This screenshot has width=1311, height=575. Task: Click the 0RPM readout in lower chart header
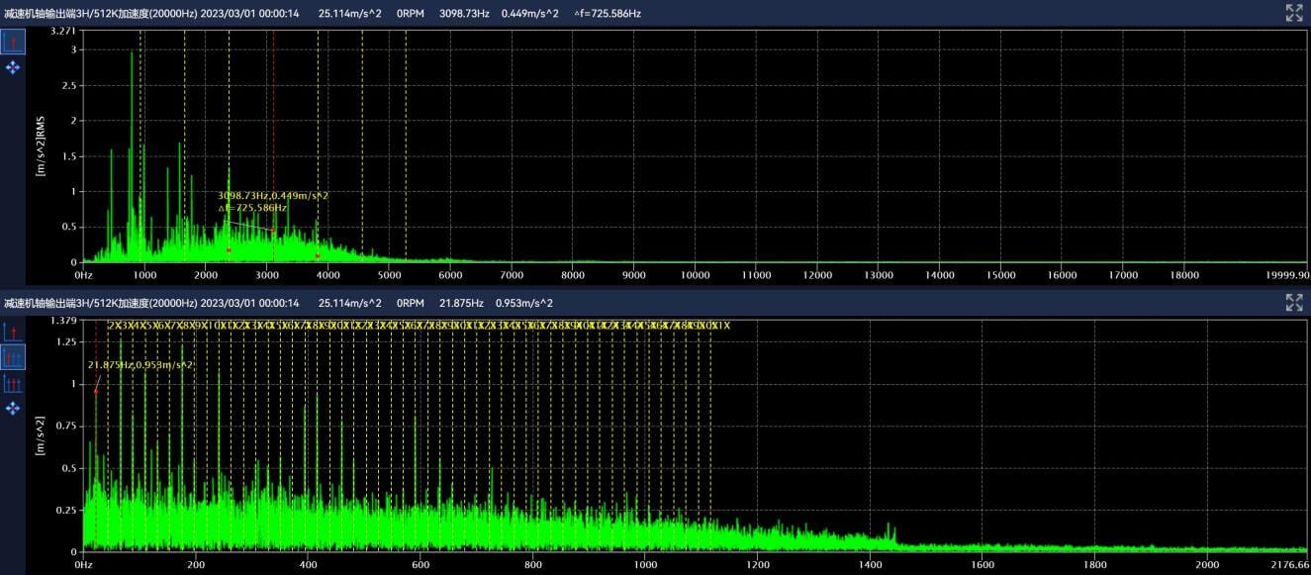coord(410,303)
